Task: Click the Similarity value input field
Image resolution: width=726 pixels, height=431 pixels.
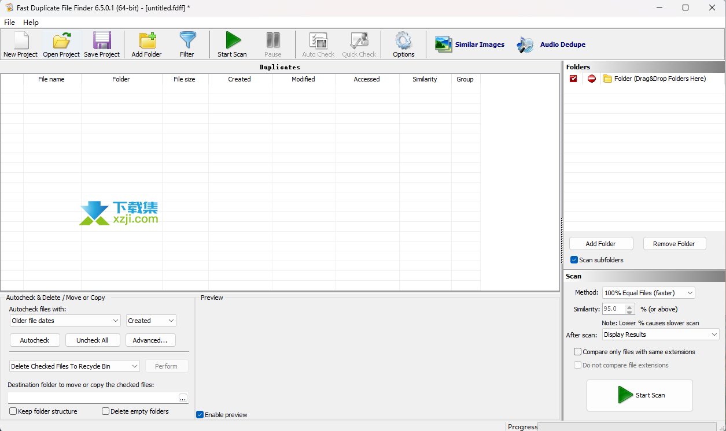Action: (x=614, y=309)
